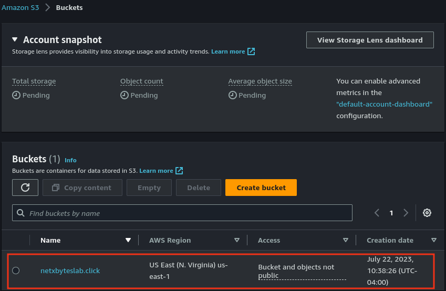This screenshot has width=446, height=291.
Task: Collapse the Account snapshot section
Action: point(15,40)
